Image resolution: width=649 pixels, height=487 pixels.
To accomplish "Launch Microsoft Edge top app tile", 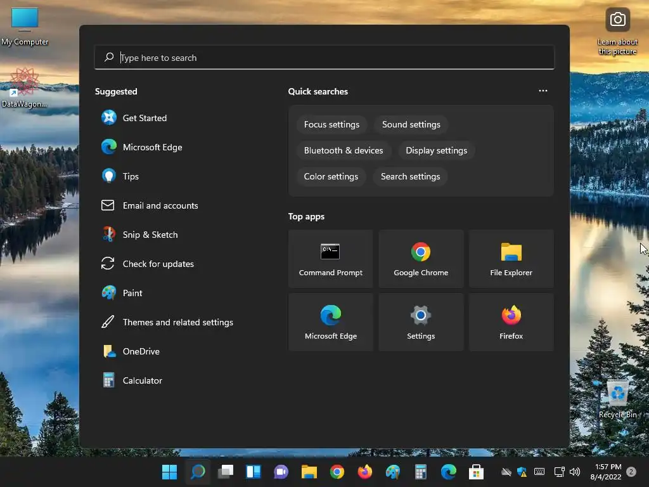I will pyautogui.click(x=330, y=322).
